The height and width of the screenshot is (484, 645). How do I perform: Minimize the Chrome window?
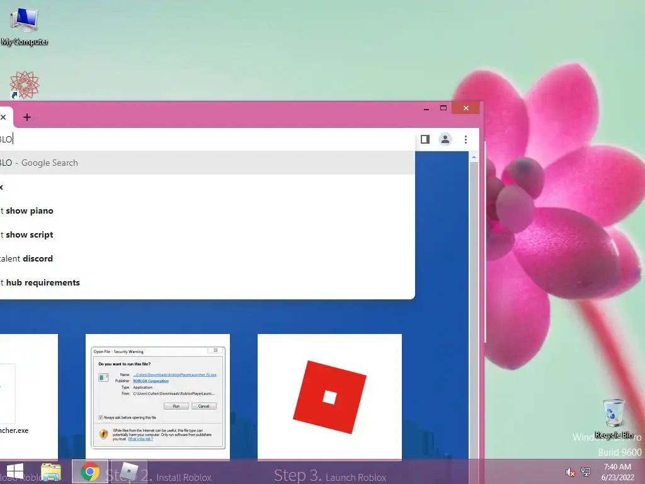pos(426,108)
